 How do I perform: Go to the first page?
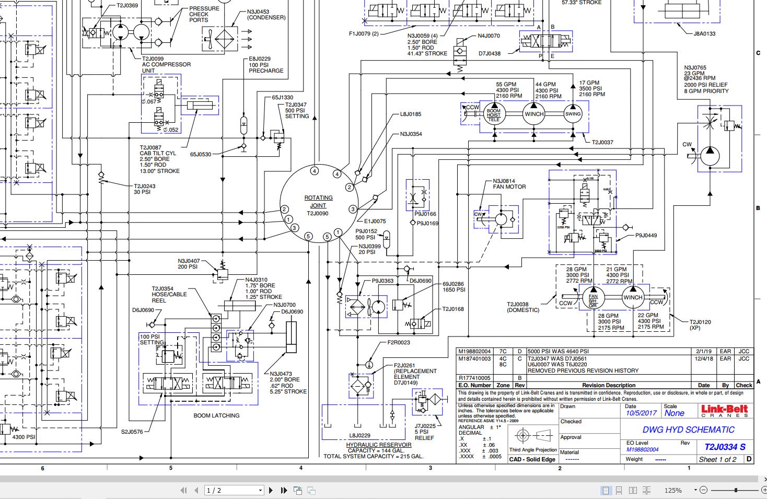tap(183, 490)
